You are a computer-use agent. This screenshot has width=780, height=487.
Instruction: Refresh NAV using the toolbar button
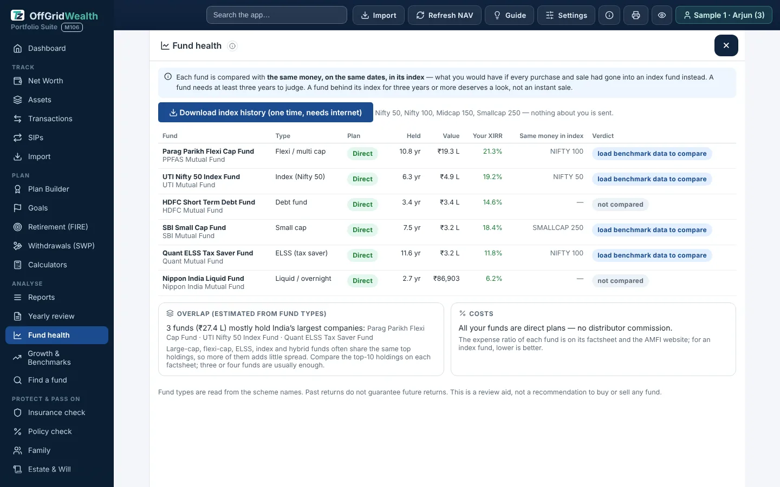(x=445, y=15)
